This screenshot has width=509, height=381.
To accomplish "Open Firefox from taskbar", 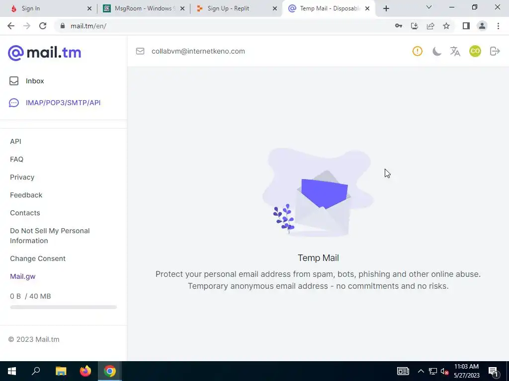I will (x=85, y=371).
